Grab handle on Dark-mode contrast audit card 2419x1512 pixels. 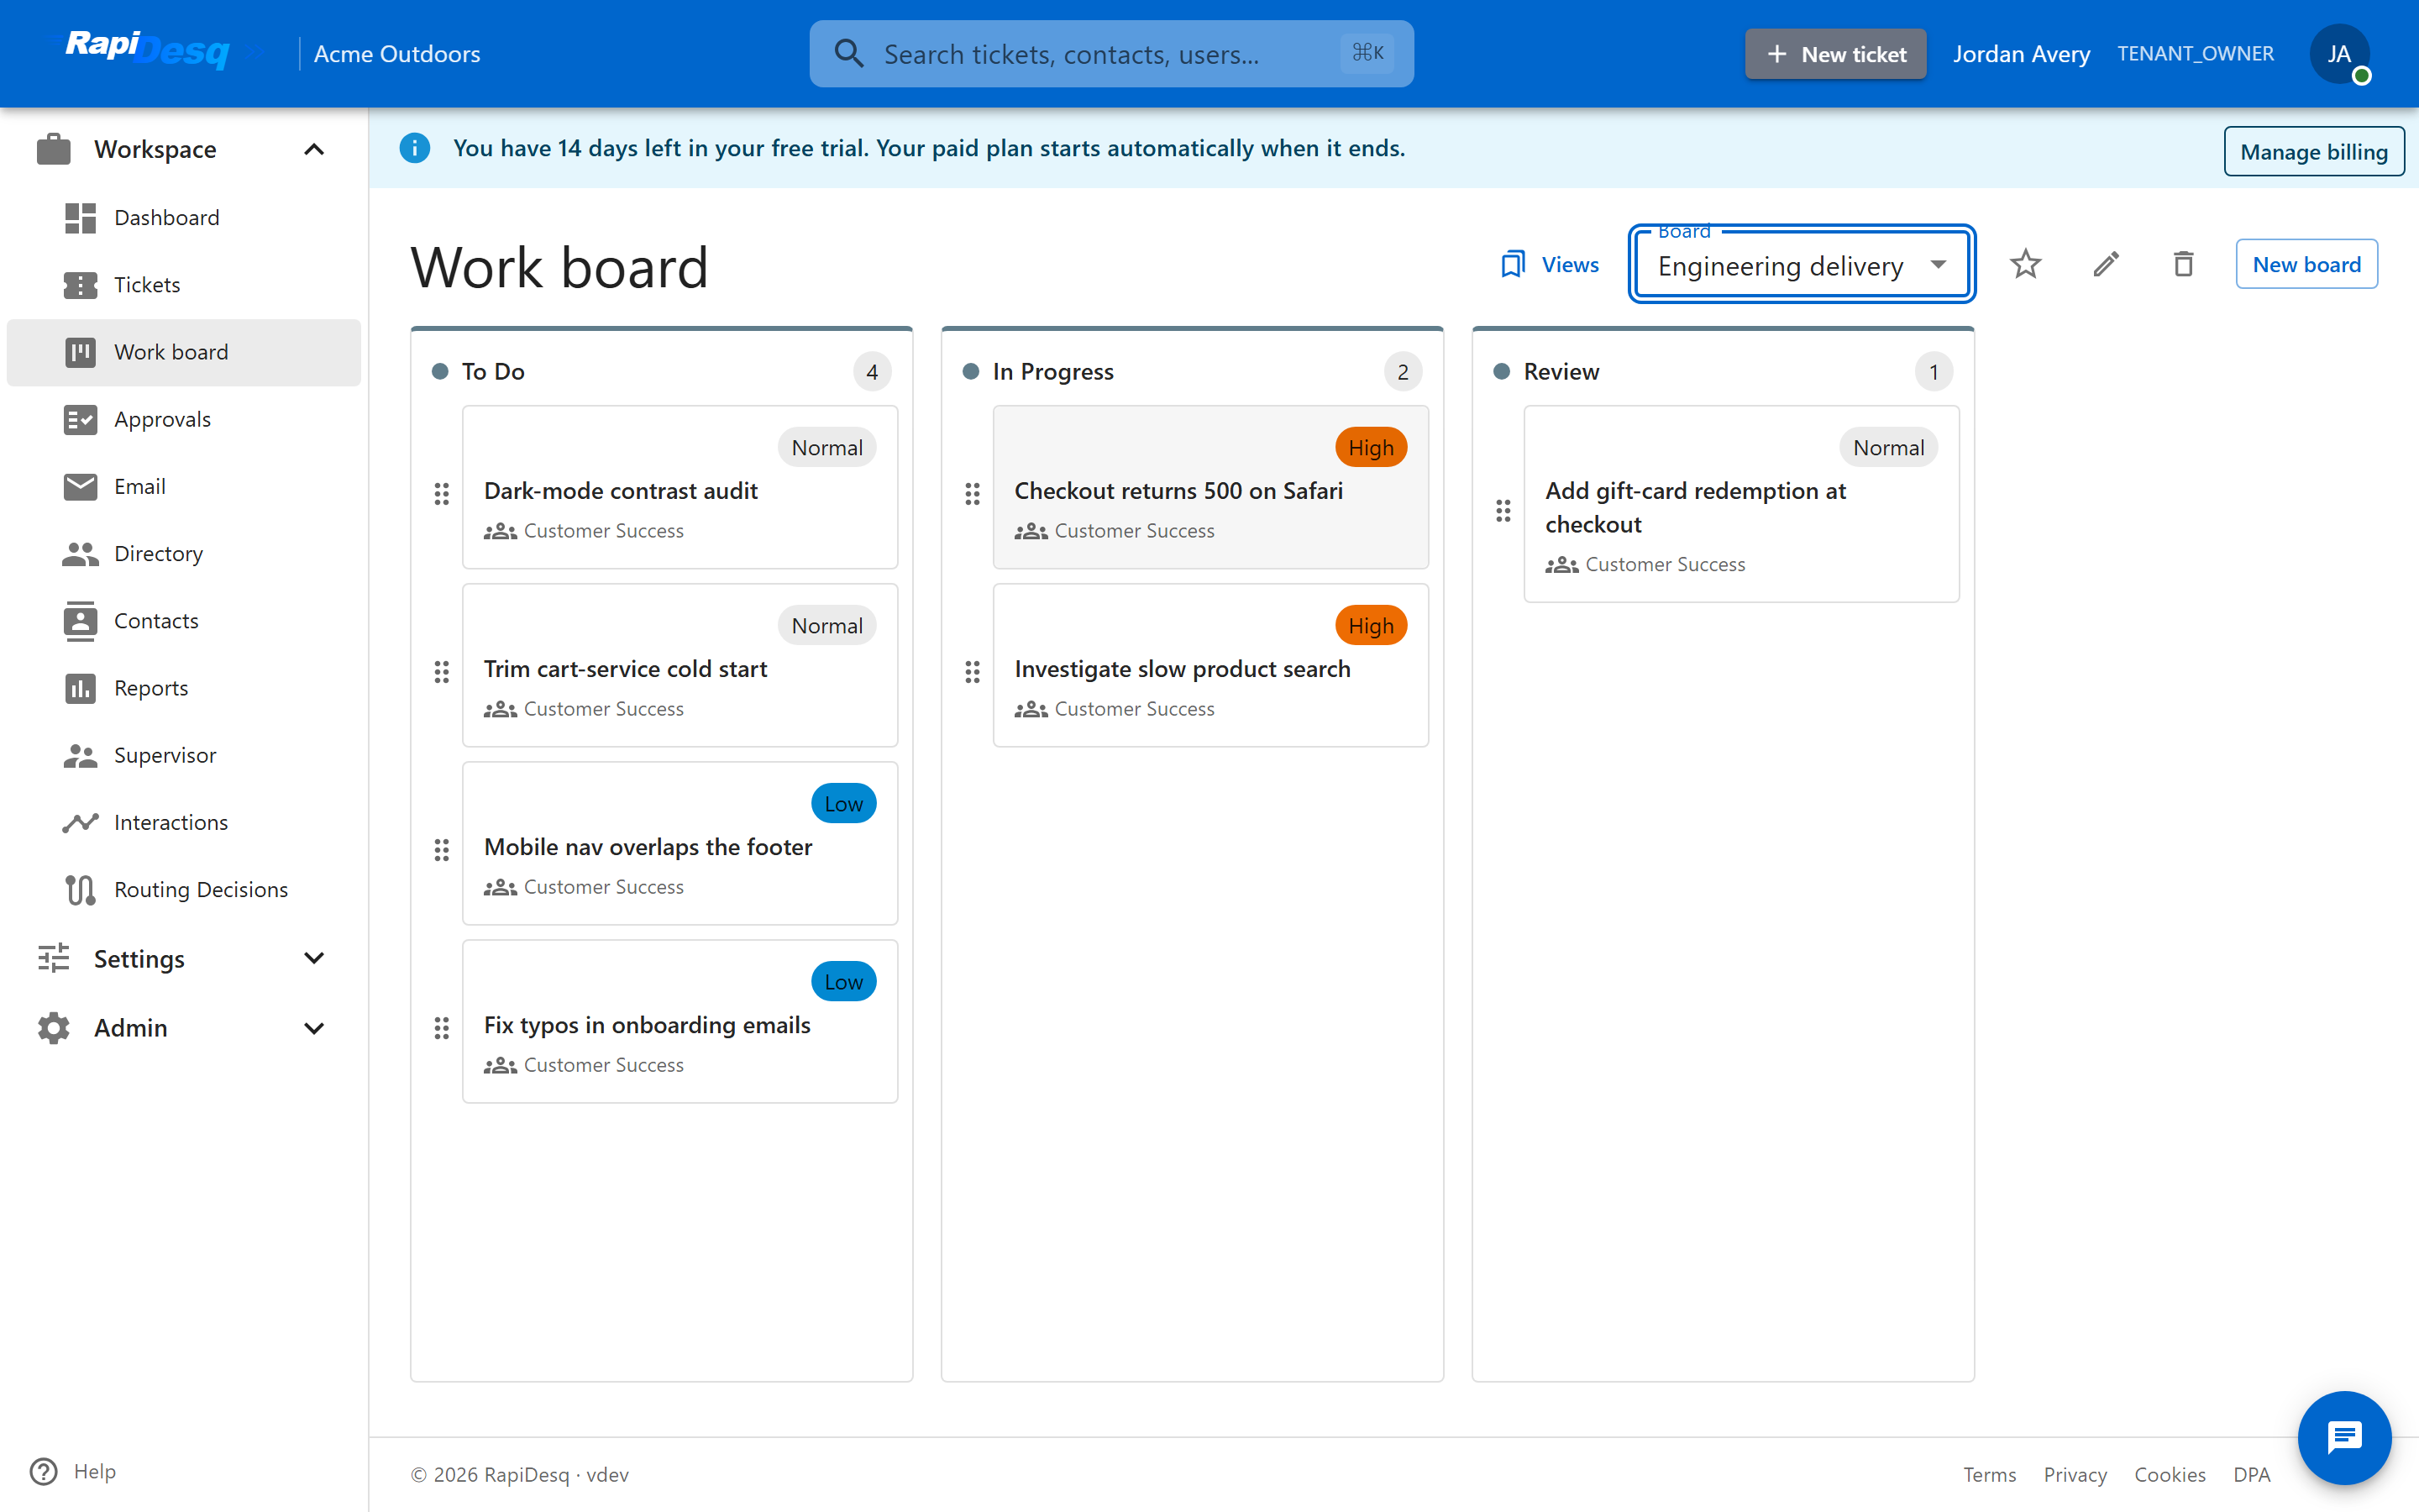(442, 493)
